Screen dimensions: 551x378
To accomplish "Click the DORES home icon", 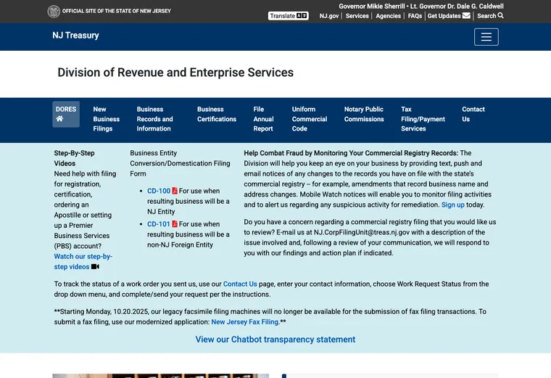I will pos(59,118).
